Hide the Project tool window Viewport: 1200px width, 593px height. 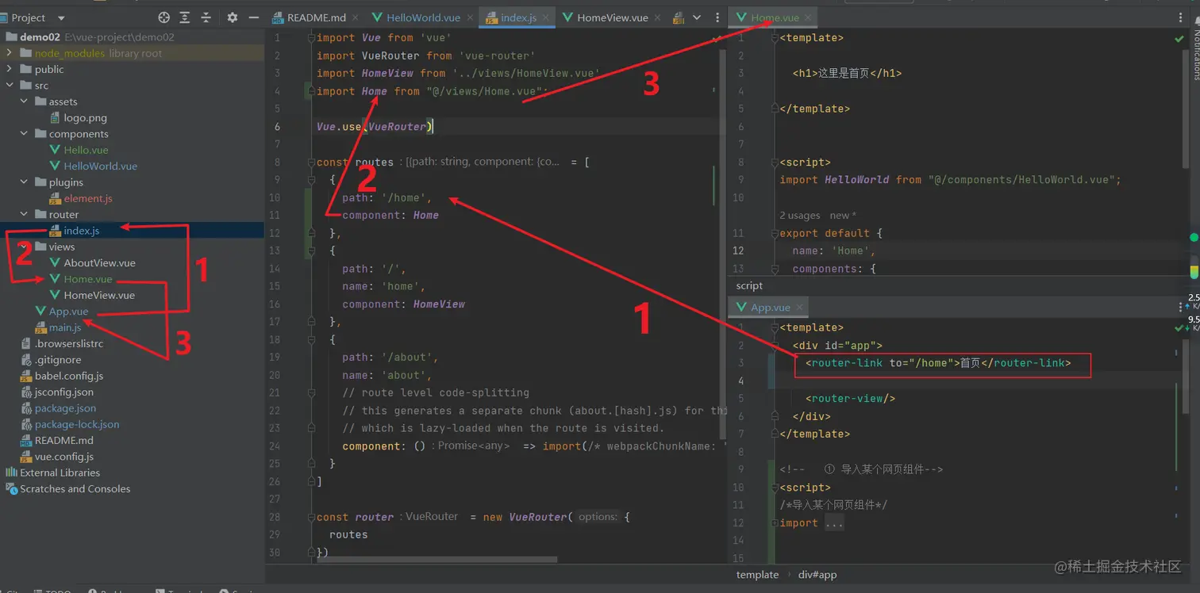point(254,17)
